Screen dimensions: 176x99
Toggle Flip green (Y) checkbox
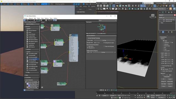click(87, 48)
